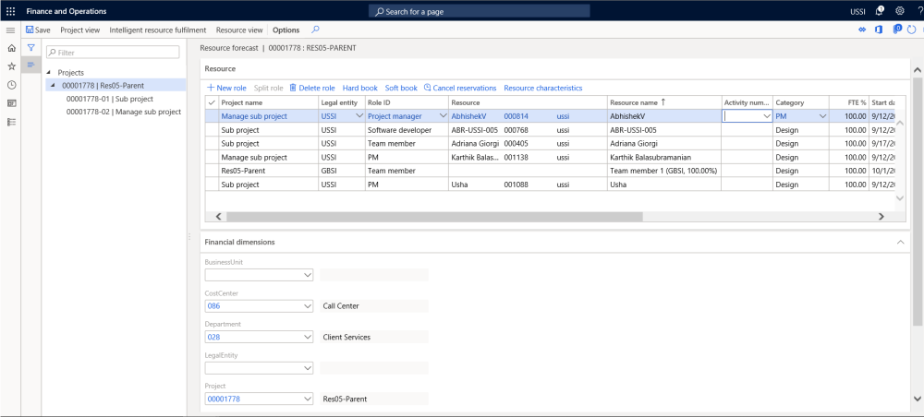Open the Department dropdown showing 028
924x417 pixels.
point(307,337)
